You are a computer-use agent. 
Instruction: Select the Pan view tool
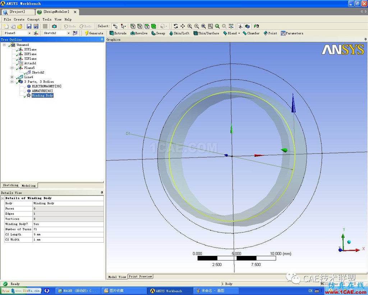click(x=183, y=26)
